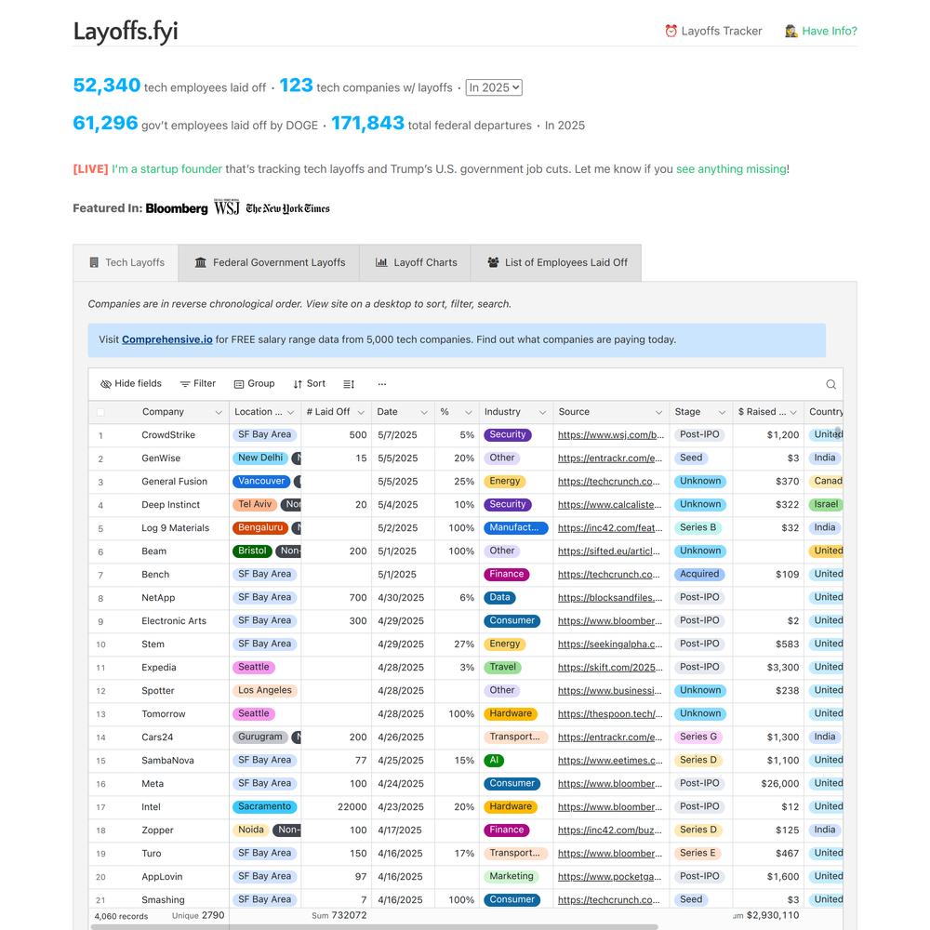Viewport: 930px width, 930px height.
Task: Expand the % column menu arrow
Action: pos(469,412)
